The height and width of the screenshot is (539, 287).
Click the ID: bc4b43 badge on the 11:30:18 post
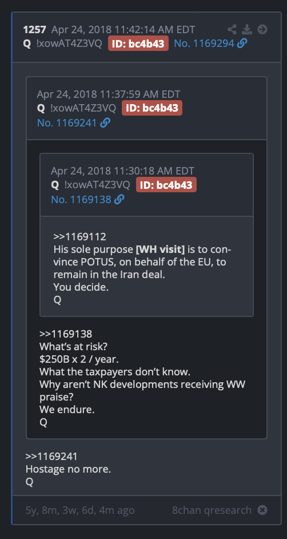click(x=166, y=185)
